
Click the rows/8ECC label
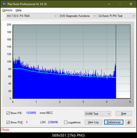[46, 113]
